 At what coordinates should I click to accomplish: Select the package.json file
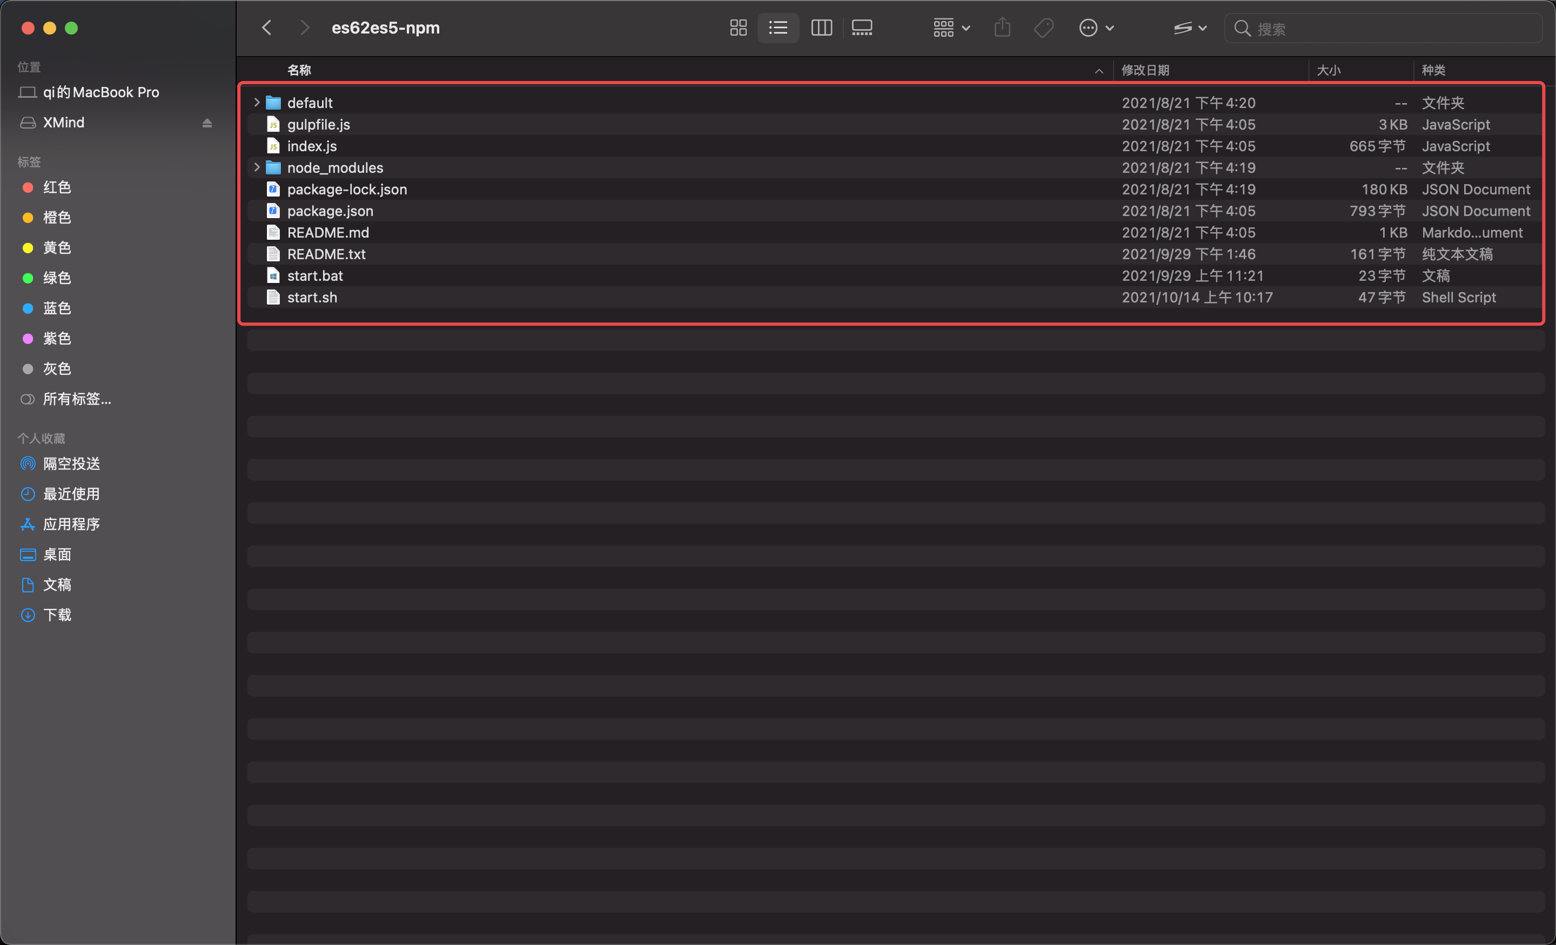coord(330,211)
